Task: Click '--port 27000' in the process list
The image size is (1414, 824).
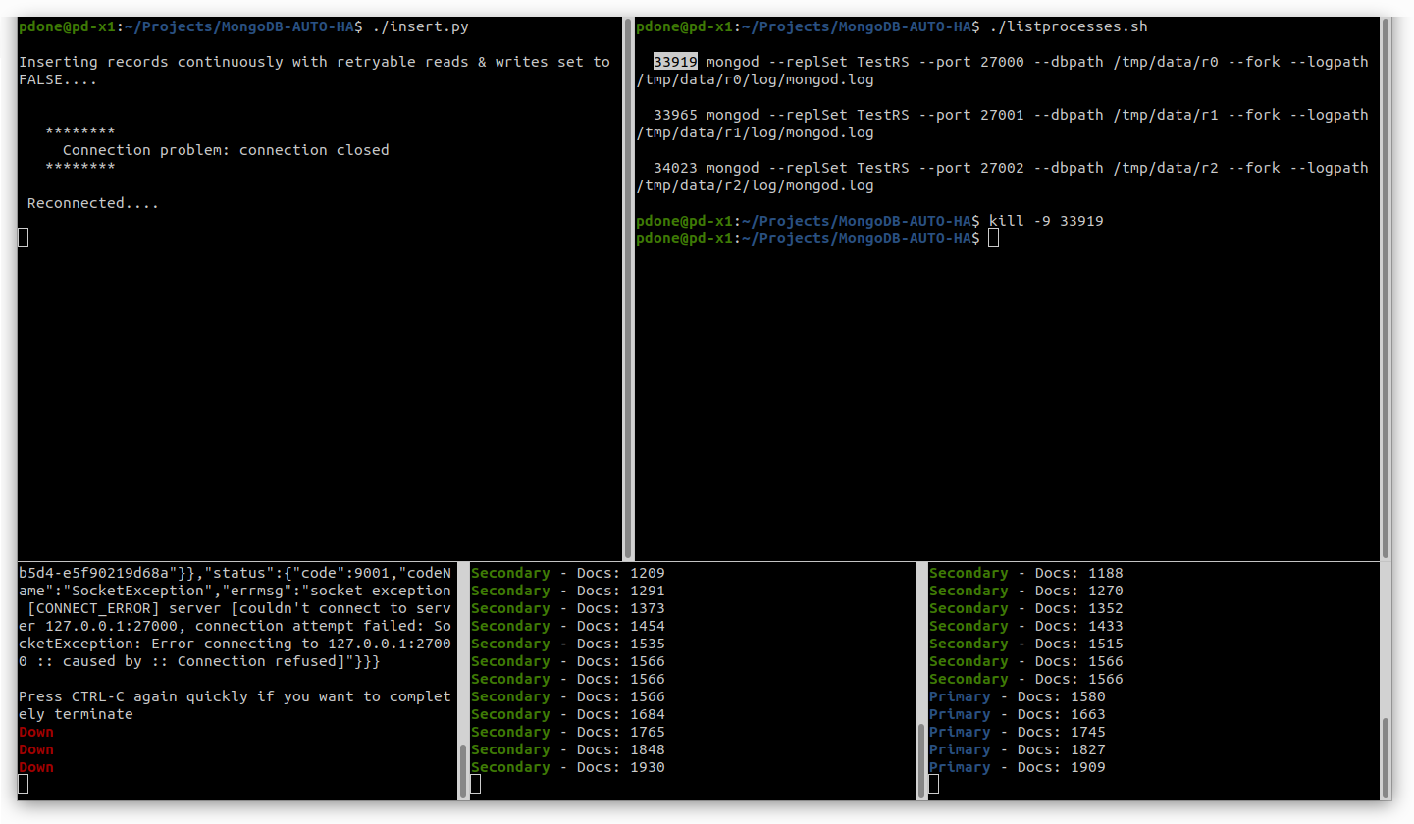Action: [x=971, y=62]
